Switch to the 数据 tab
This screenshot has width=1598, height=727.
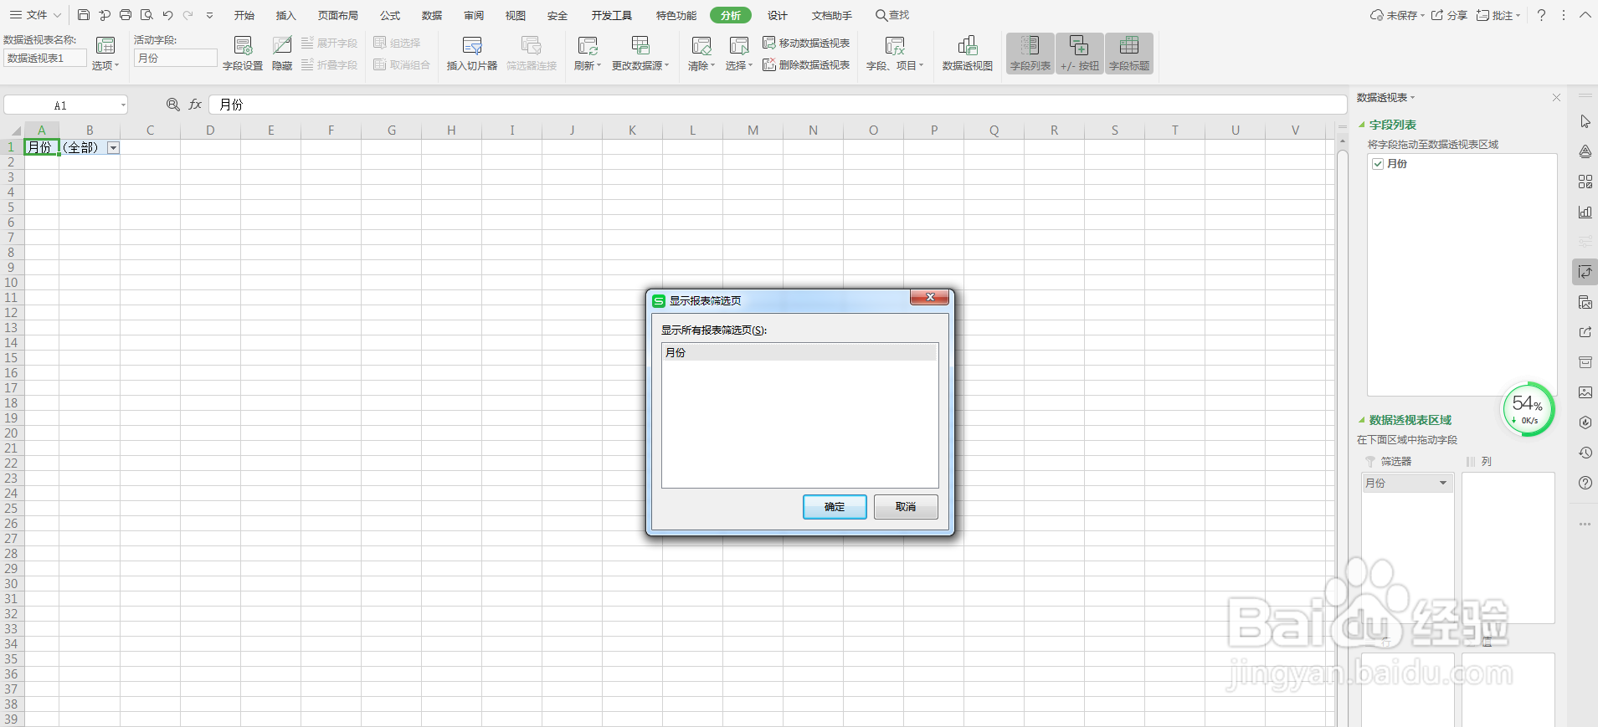[432, 15]
